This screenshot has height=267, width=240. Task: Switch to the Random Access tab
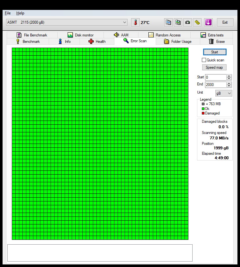point(164,35)
